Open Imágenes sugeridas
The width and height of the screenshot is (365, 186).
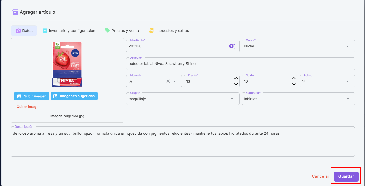(74, 96)
